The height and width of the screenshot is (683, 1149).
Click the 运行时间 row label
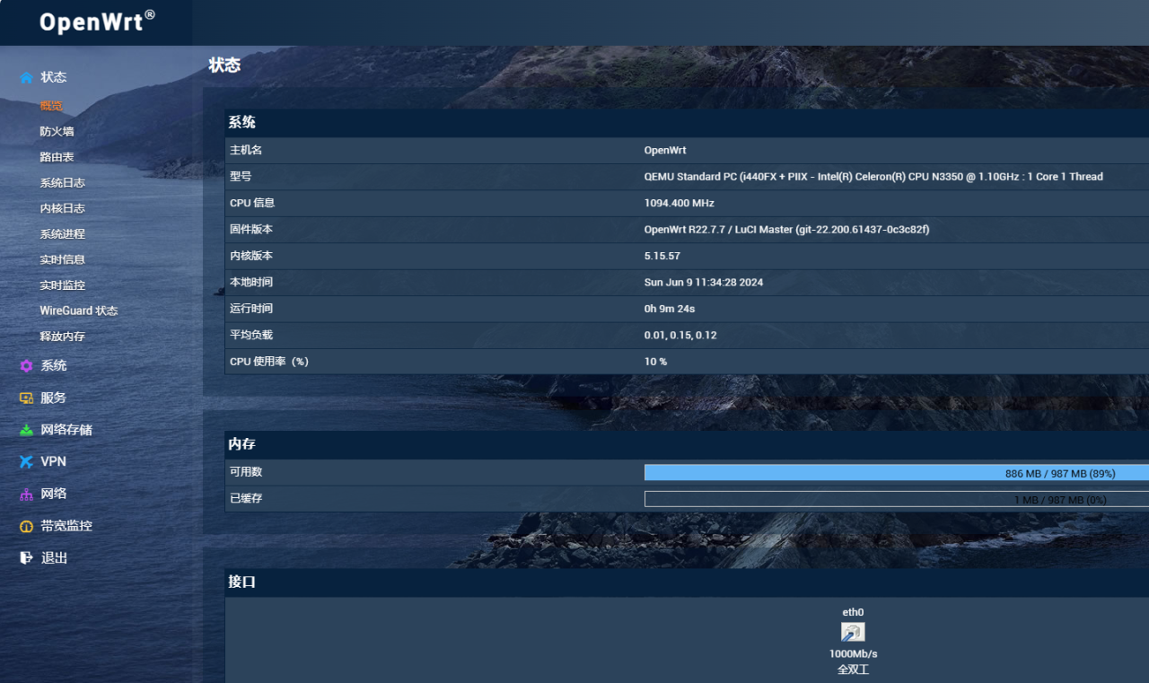click(x=251, y=309)
